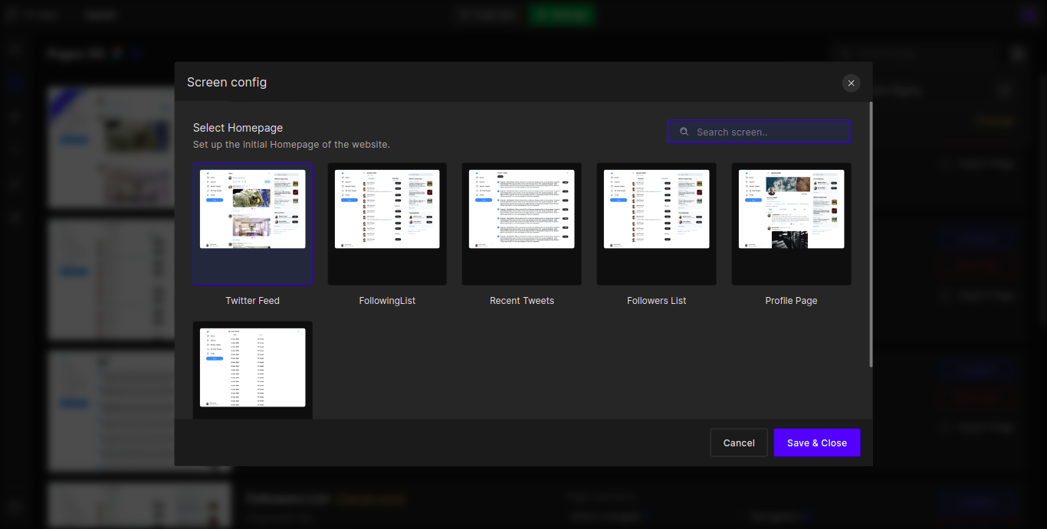This screenshot has width=1047, height=529.
Task: Select the second-row table screen thumbnail
Action: [252, 369]
